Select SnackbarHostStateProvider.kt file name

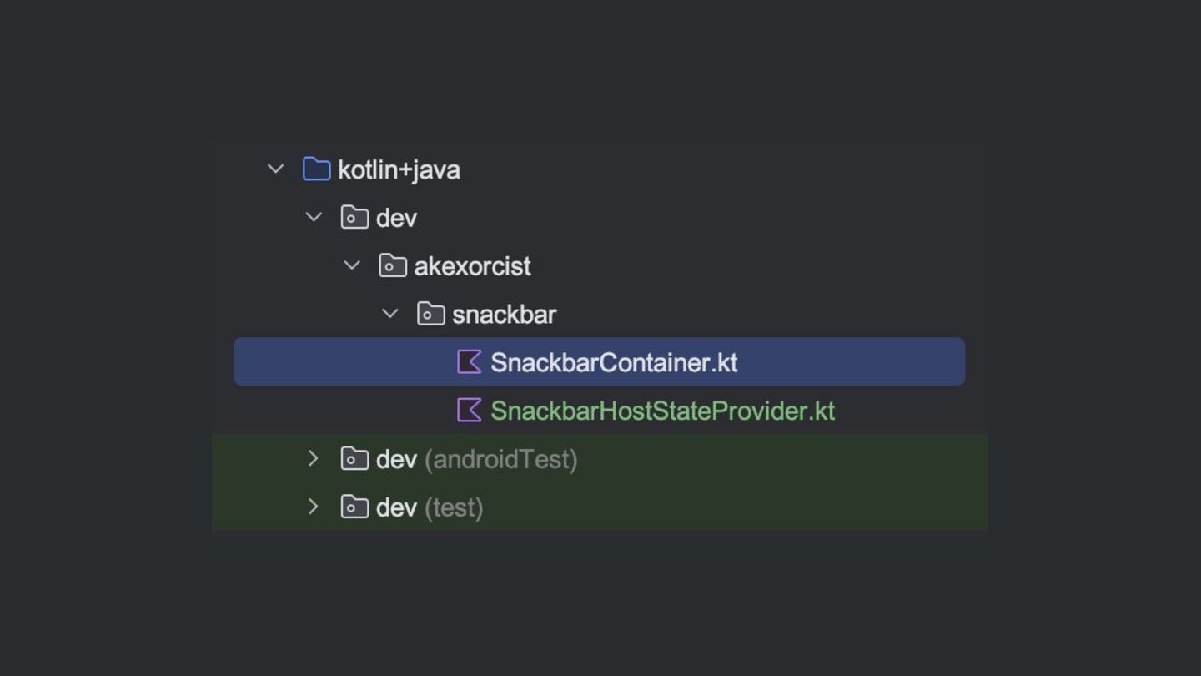[662, 411]
